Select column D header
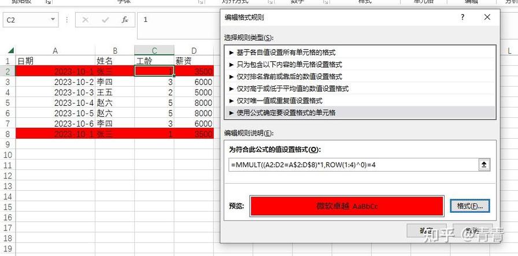 click(194, 50)
